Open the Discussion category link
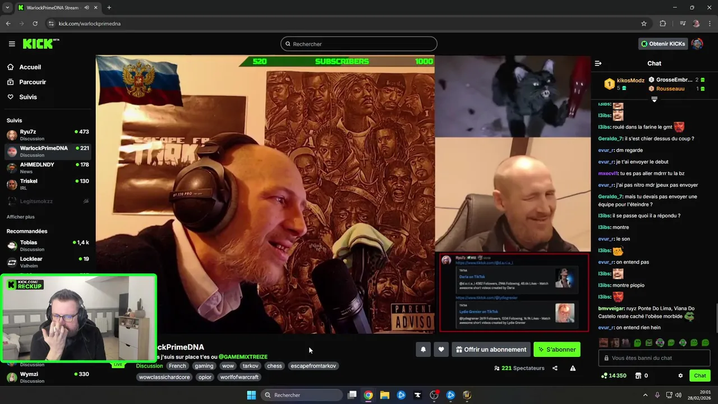The height and width of the screenshot is (404, 718). coord(149,366)
